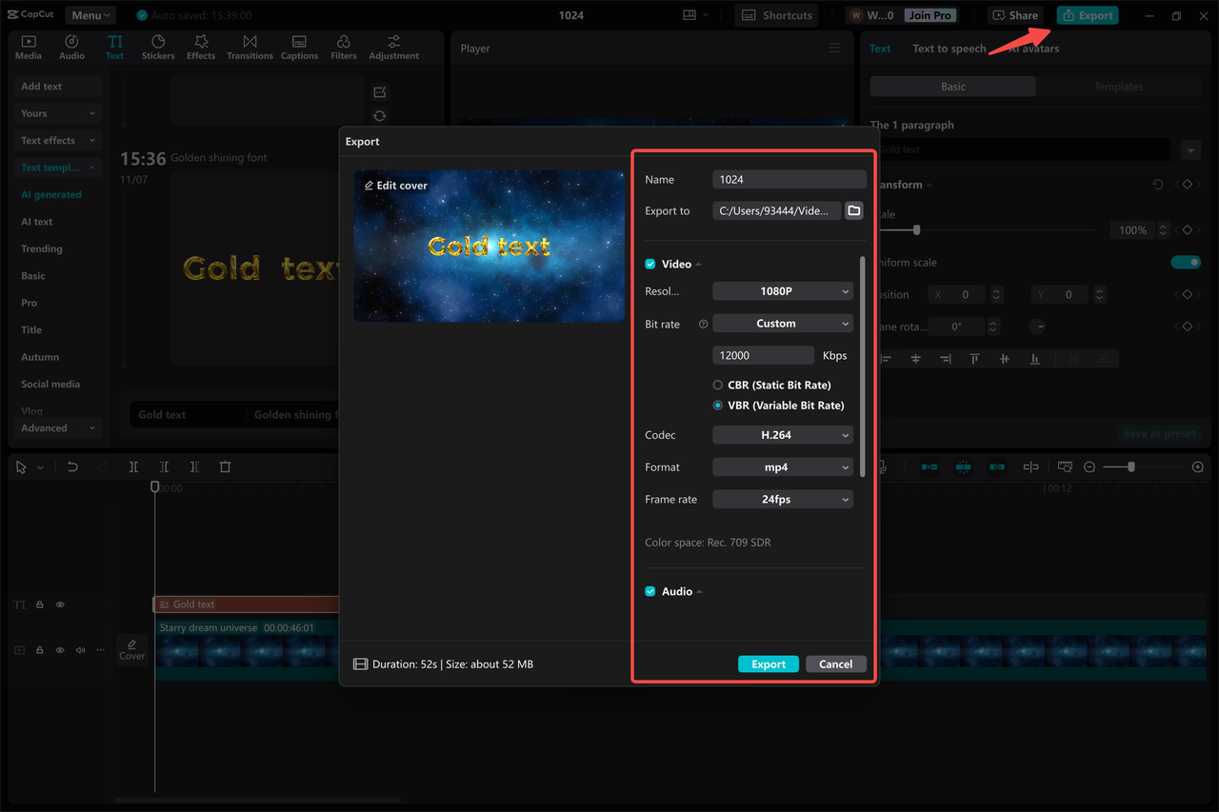Cancel the export

click(835, 663)
